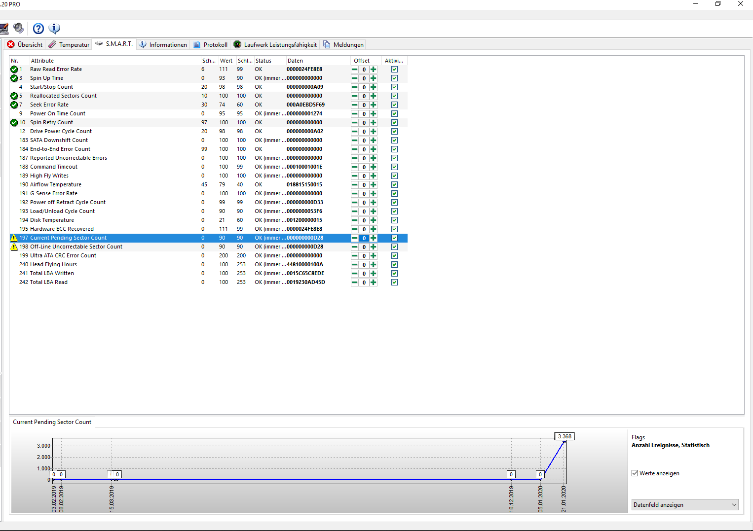This screenshot has height=531, width=753.
Task: Decrease offset for Reported Uncorrectable Errors
Action: point(355,158)
